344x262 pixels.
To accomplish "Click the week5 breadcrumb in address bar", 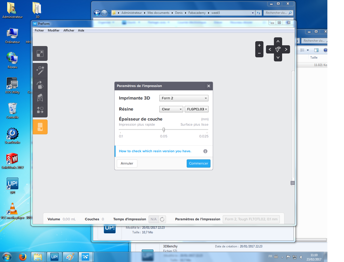I will pos(216,13).
